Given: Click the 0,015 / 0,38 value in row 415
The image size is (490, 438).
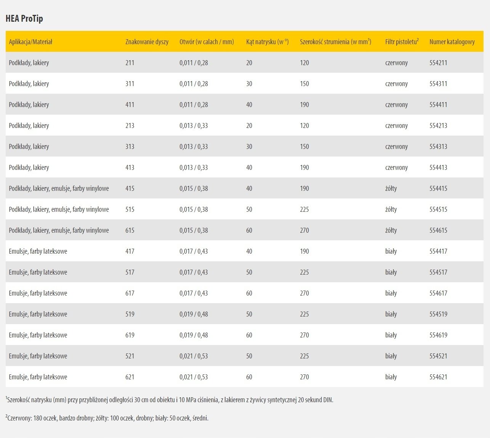Looking at the screenshot, I should click(x=194, y=189).
